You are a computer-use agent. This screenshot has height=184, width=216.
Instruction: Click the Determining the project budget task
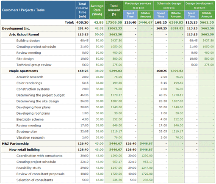coord(41,95)
